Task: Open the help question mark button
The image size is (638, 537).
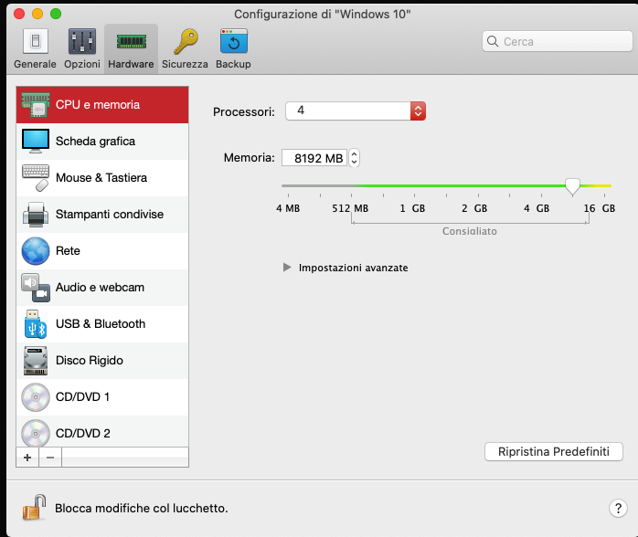Action: pyautogui.click(x=618, y=508)
